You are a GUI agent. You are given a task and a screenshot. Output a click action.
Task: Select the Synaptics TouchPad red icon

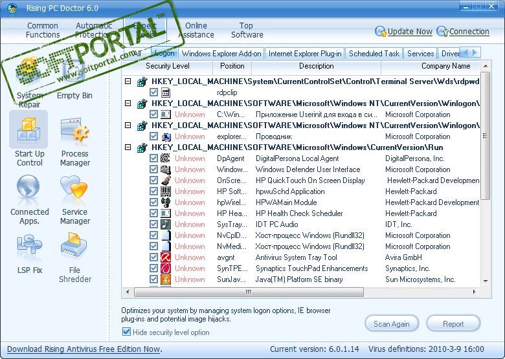pos(165,268)
